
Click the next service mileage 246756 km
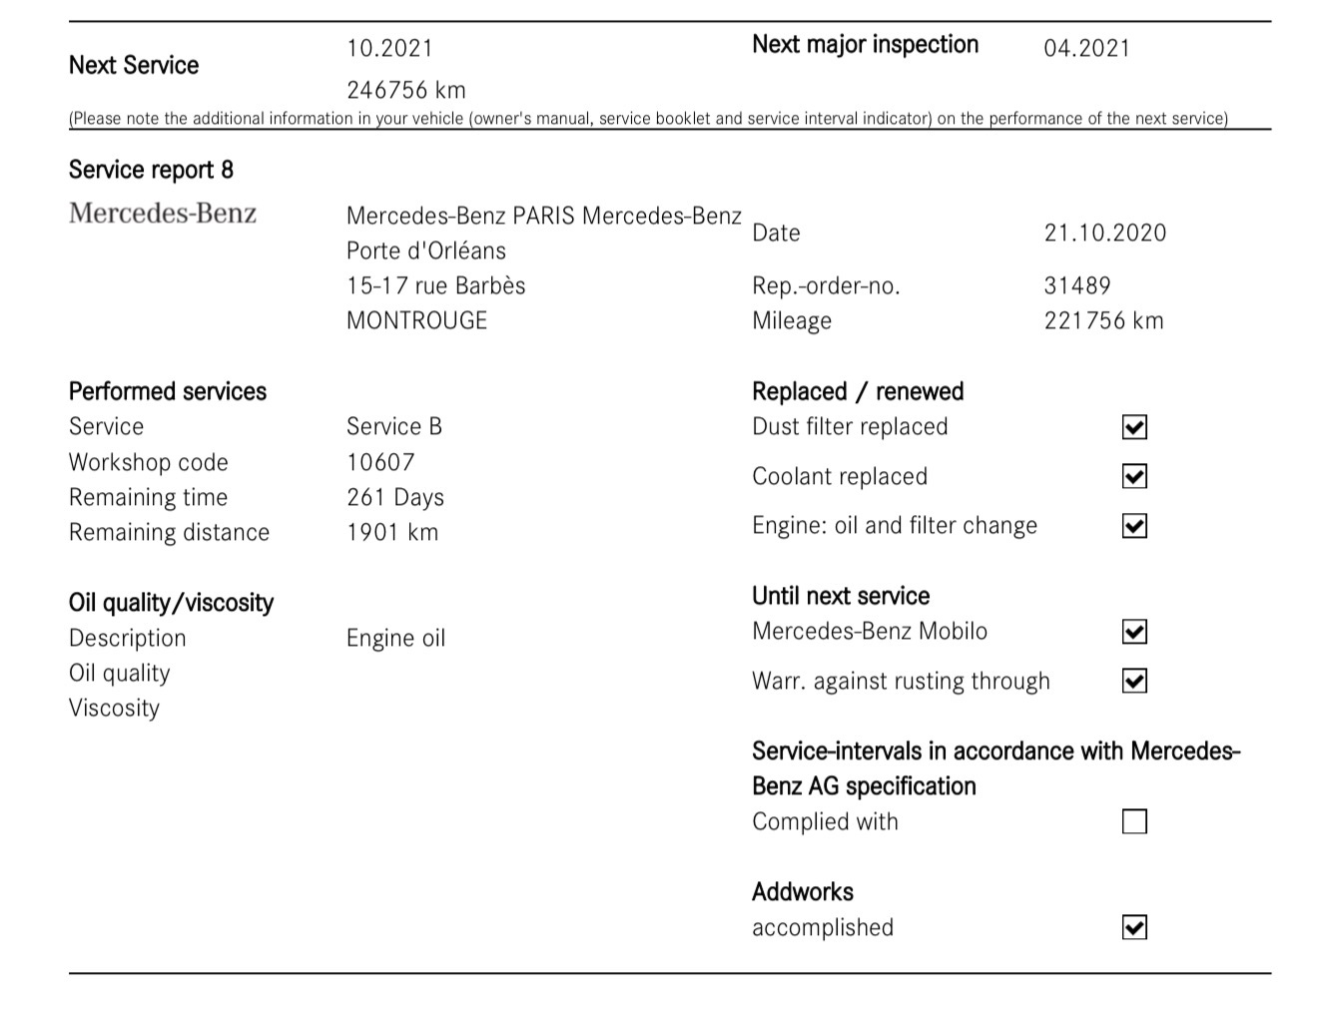(x=406, y=90)
